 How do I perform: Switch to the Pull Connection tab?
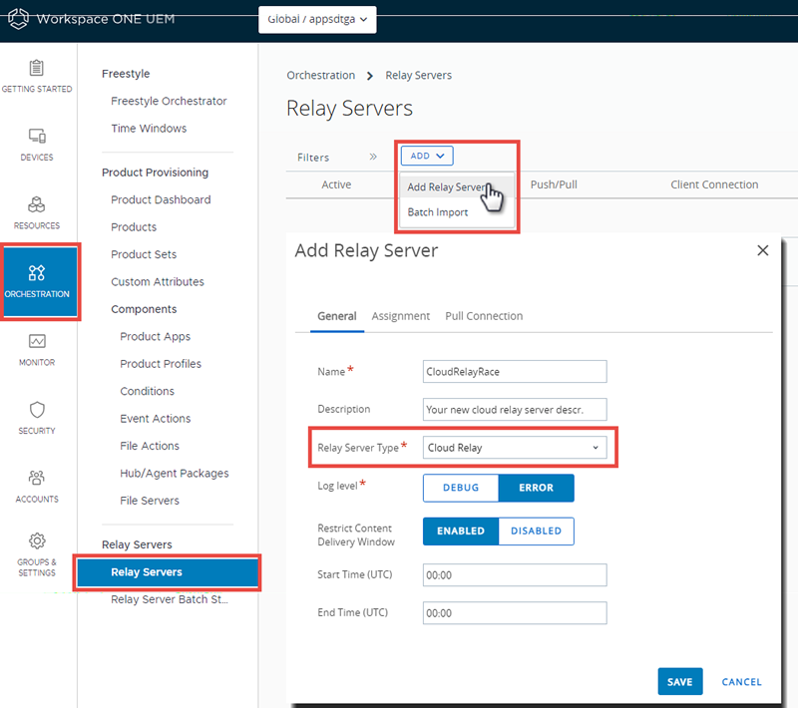[484, 316]
